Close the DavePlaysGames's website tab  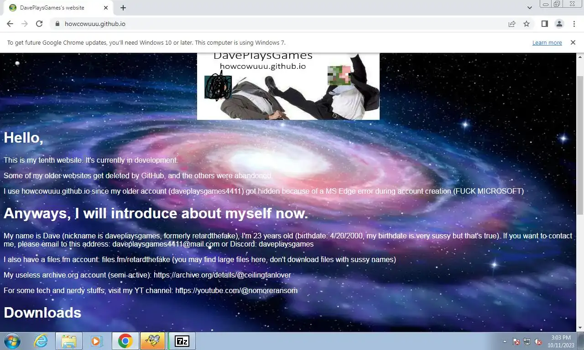pyautogui.click(x=106, y=8)
